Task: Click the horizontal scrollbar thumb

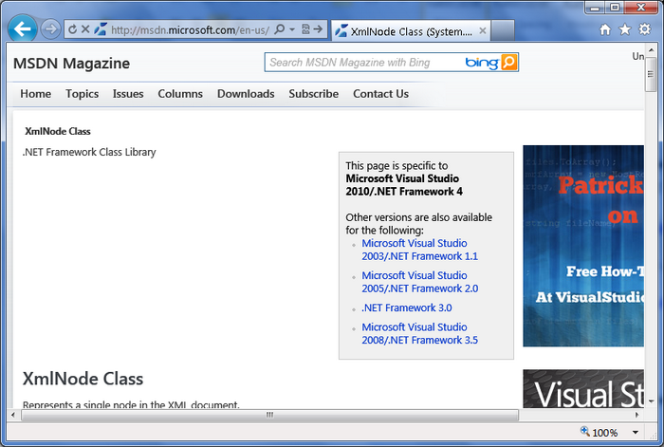Action: [x=269, y=415]
